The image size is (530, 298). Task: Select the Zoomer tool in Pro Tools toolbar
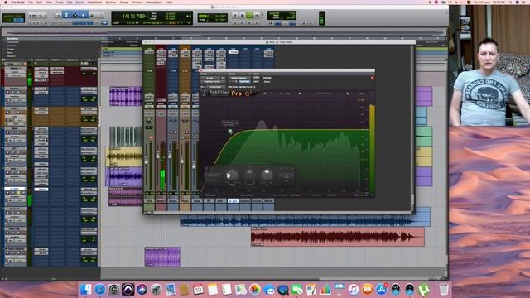pos(57,15)
